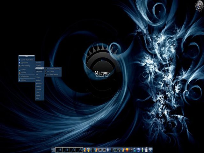This screenshot has width=204, height=153.
Task: Switch to the fourth virtual desktop in pager
Action: (79, 150)
